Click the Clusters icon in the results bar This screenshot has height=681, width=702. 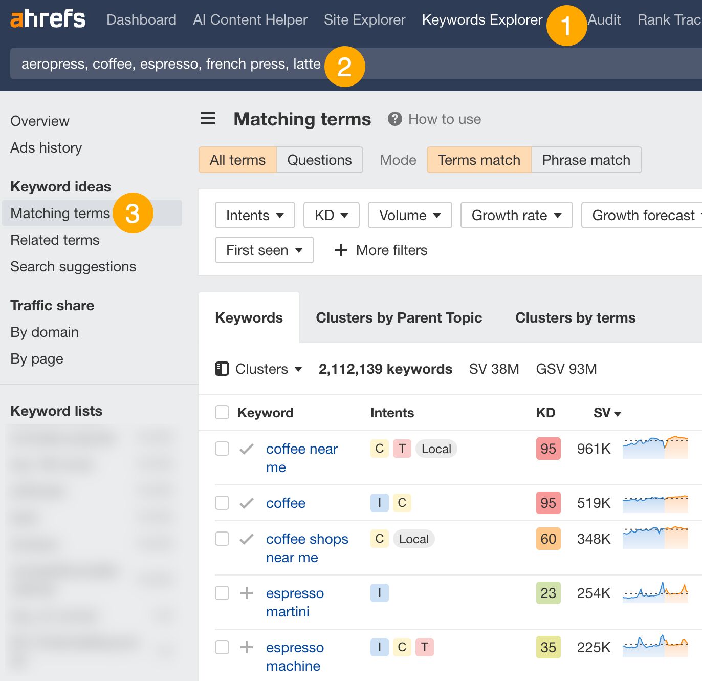[x=222, y=369]
